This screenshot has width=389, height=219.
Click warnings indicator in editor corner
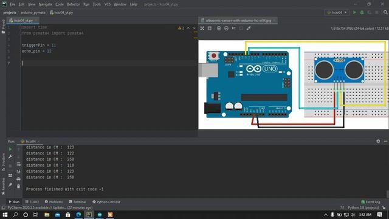pyautogui.click(x=181, y=28)
